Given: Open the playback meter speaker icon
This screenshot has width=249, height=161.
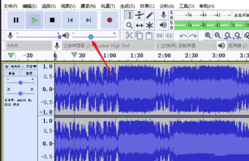Looking at the screenshot, I should (x=163, y=25).
